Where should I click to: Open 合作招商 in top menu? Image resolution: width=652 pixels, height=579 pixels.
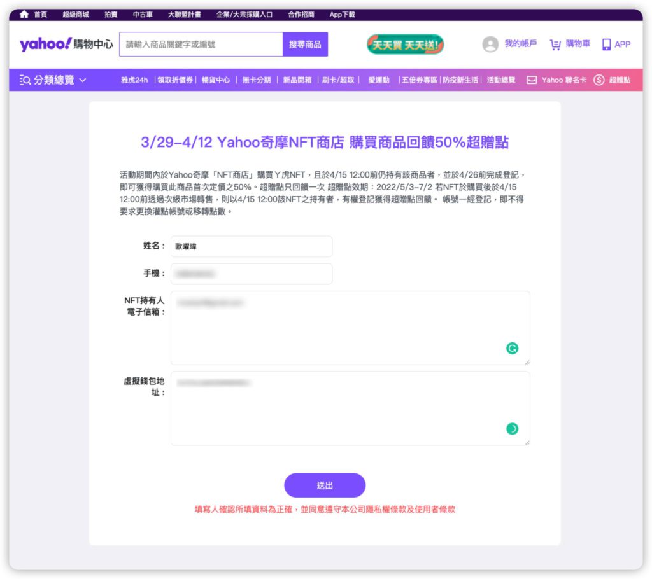point(301,15)
